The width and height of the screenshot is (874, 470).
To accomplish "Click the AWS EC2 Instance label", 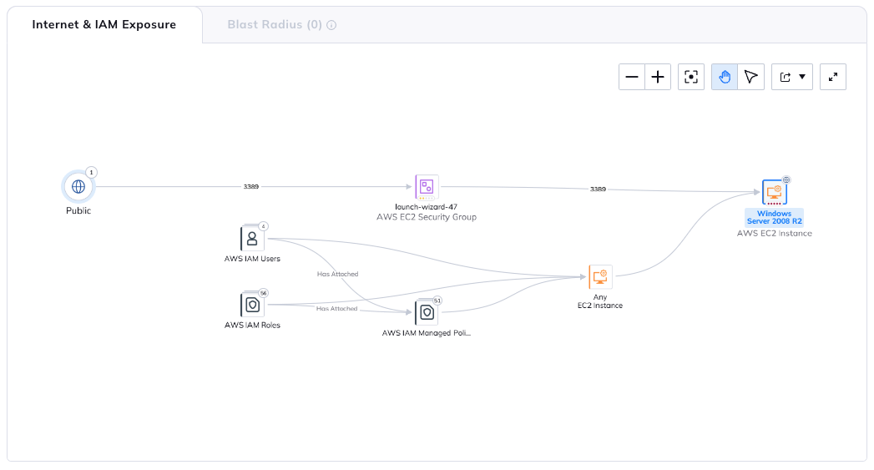I will [774, 233].
